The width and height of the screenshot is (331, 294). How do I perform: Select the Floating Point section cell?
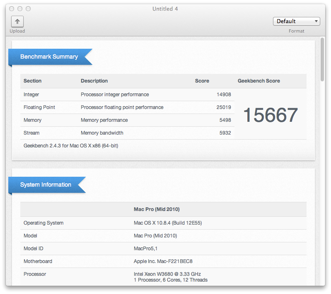[x=39, y=107]
